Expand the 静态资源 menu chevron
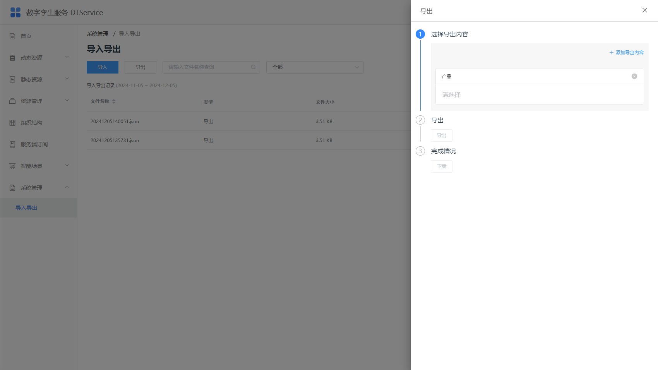This screenshot has height=370, width=658. pos(67,79)
